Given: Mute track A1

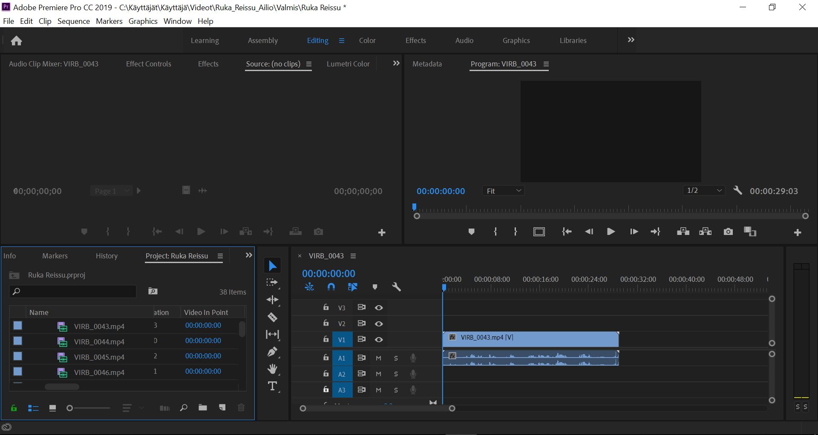Looking at the screenshot, I should 378,358.
